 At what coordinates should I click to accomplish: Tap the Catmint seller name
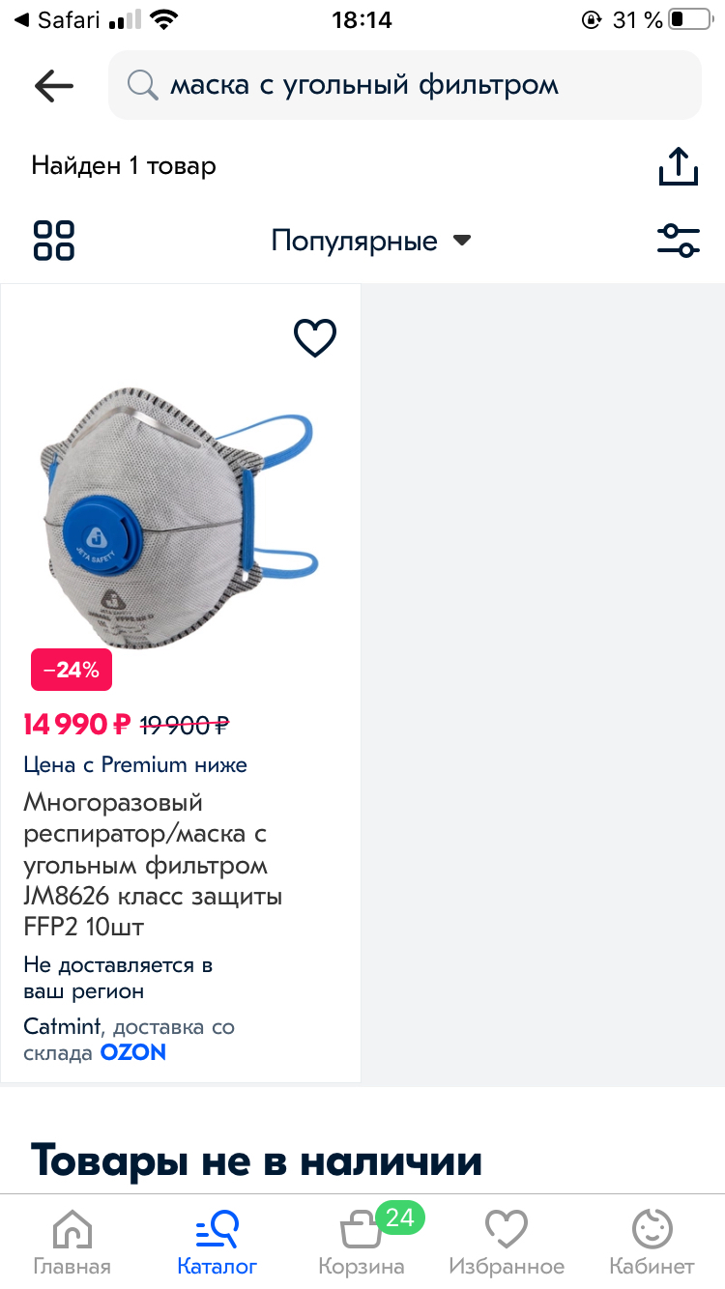[x=62, y=1026]
